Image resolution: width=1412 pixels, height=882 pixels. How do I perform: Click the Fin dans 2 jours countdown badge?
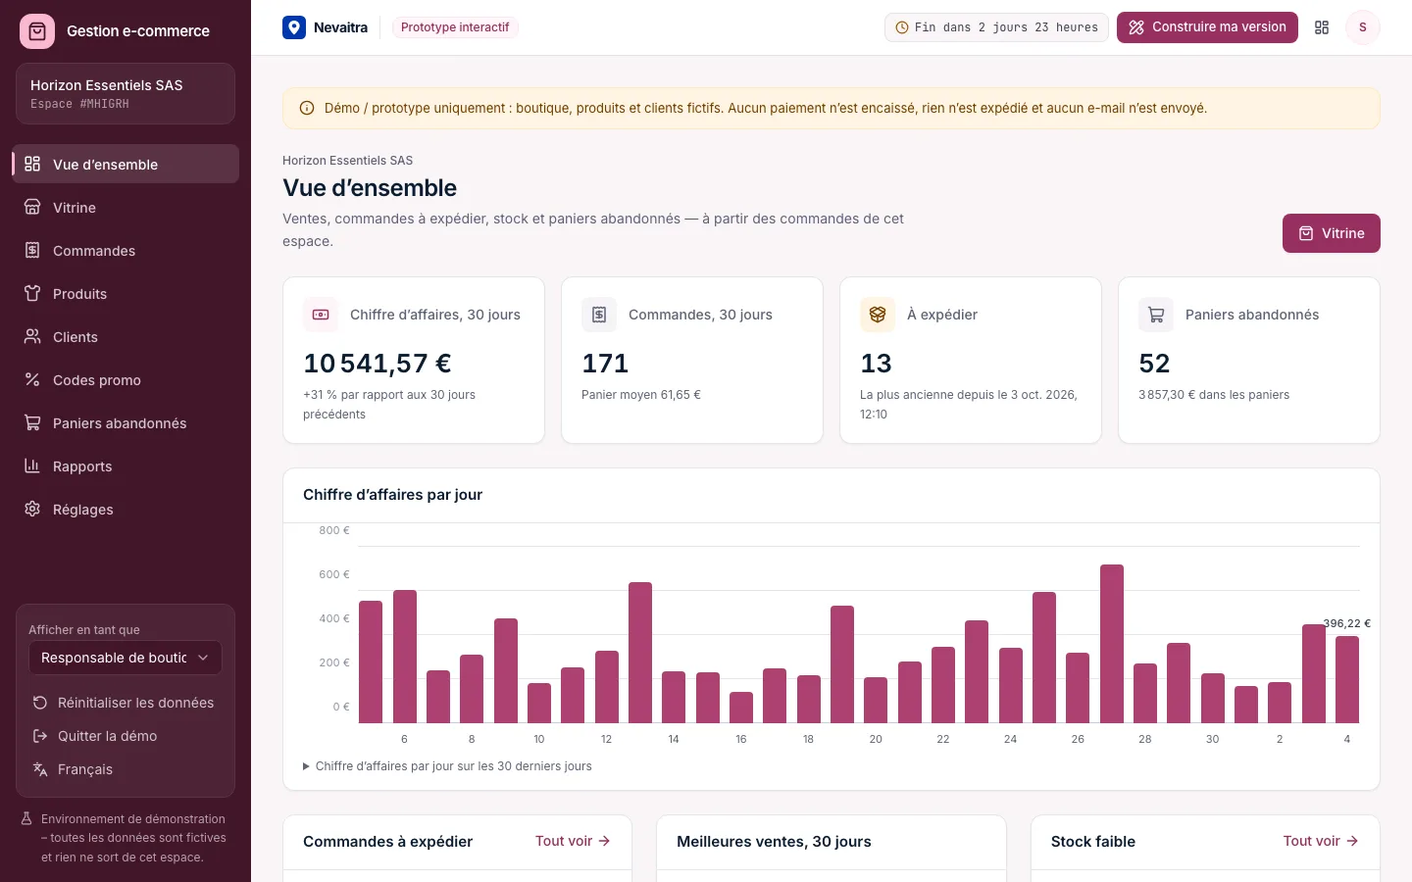(996, 27)
